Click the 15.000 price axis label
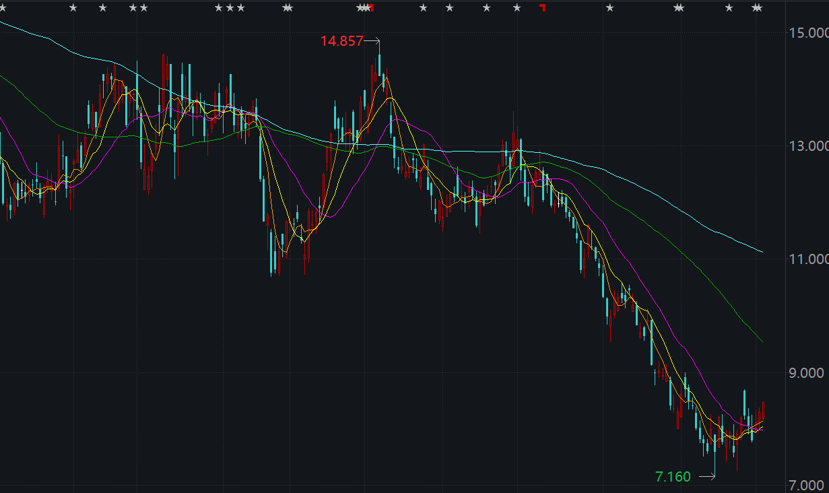This screenshot has width=829, height=493. tap(807, 33)
